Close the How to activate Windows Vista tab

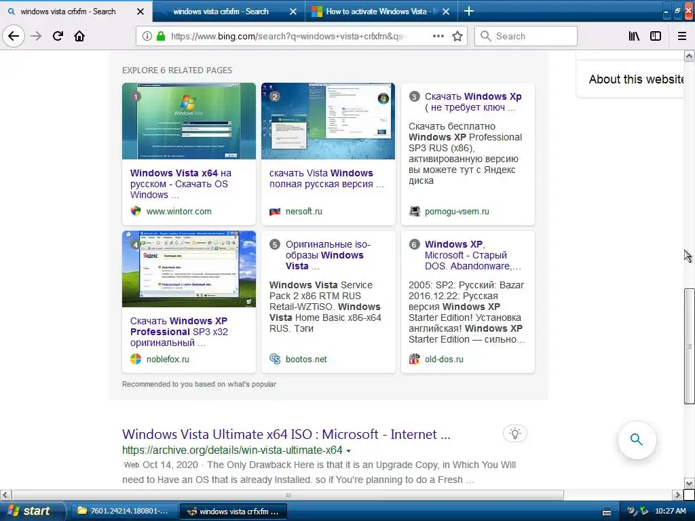pos(446,12)
